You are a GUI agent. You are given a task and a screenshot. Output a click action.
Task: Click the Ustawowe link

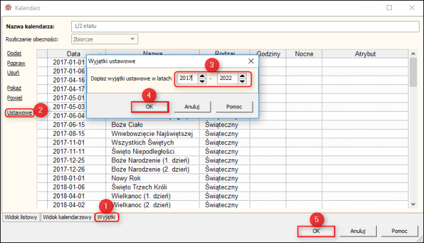pyautogui.click(x=19, y=113)
